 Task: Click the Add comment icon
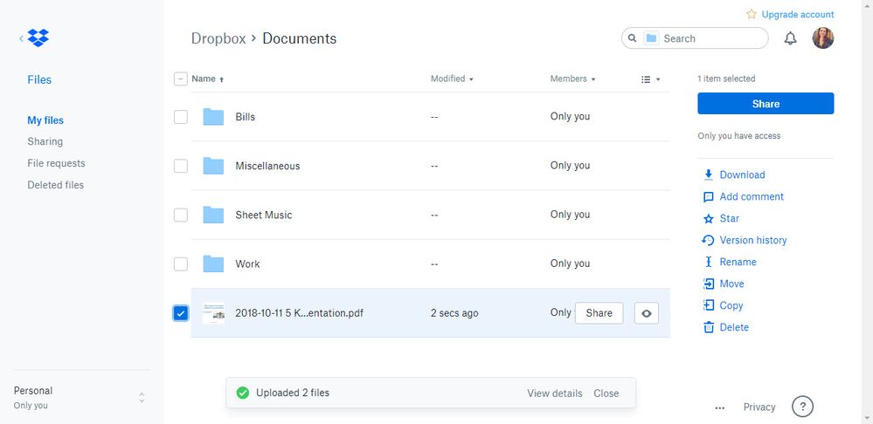point(709,197)
